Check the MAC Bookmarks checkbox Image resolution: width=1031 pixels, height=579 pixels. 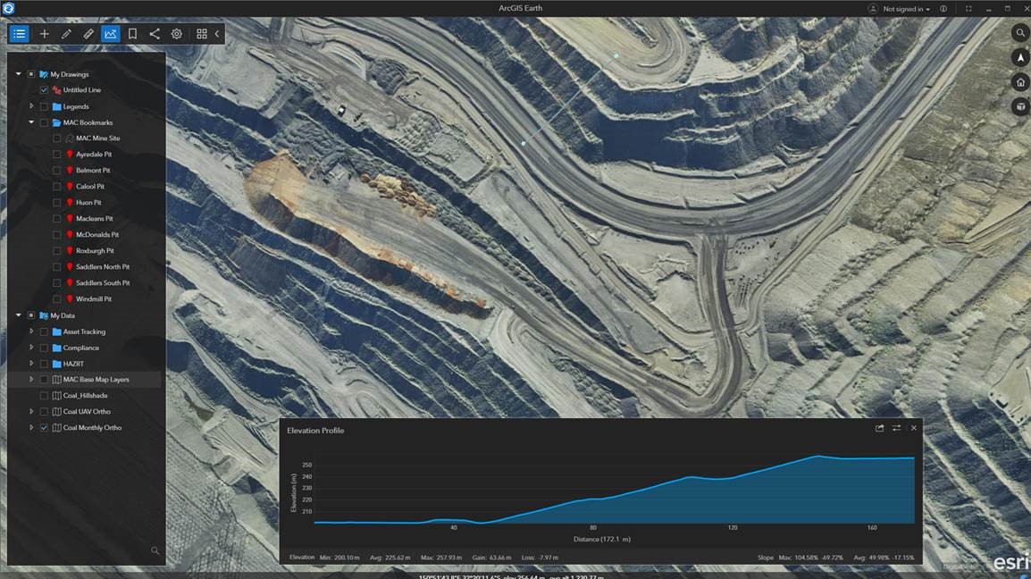(x=44, y=122)
